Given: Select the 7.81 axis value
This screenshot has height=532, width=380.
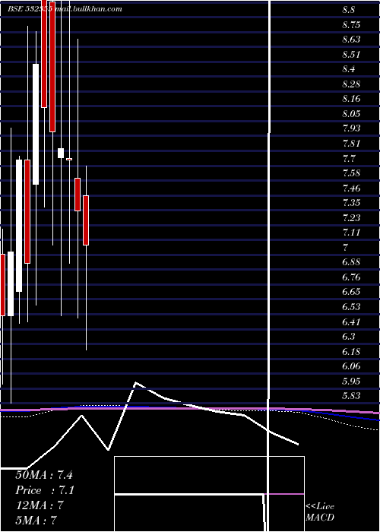Looking at the screenshot, I should (x=351, y=143).
